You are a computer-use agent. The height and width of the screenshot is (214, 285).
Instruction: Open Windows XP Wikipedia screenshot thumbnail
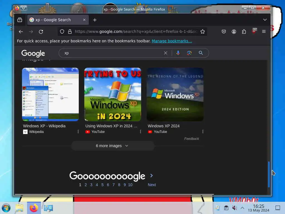coord(50,94)
